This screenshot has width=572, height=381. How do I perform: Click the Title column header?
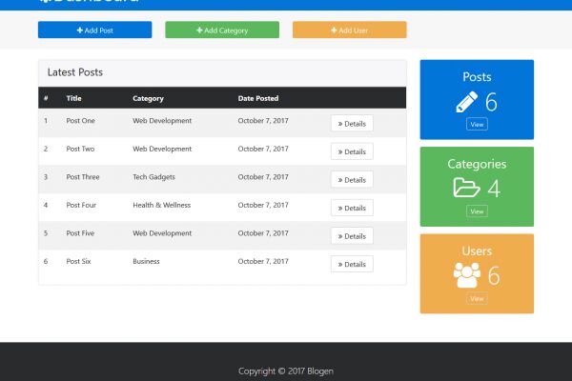[73, 98]
